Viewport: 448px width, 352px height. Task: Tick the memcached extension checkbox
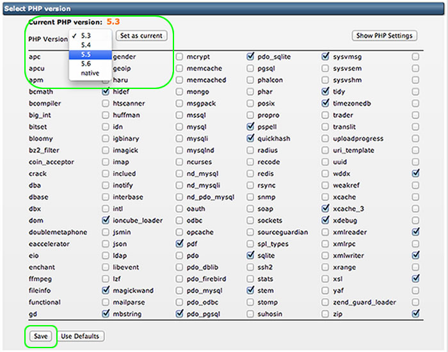coord(250,80)
